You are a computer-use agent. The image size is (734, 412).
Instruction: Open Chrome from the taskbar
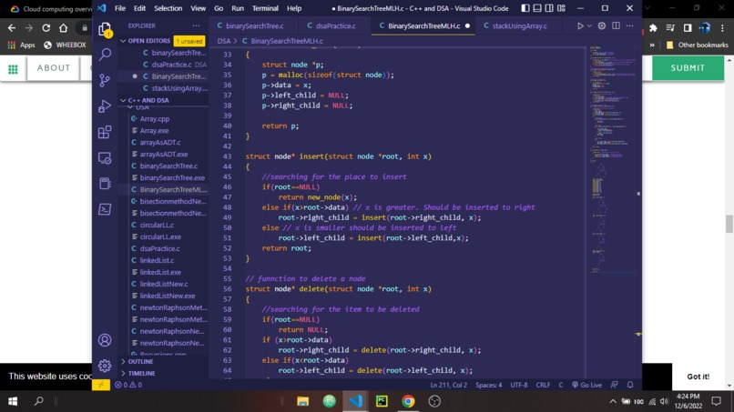408,401
